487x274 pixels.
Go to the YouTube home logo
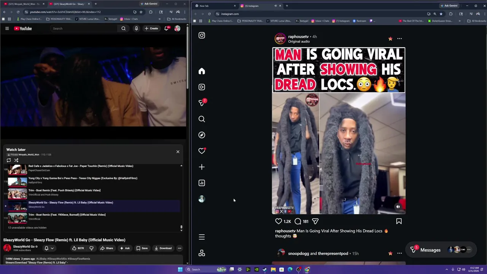click(23, 29)
